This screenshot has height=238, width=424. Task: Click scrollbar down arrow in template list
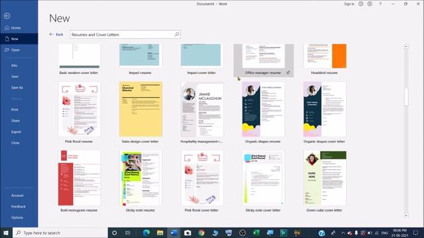406,216
